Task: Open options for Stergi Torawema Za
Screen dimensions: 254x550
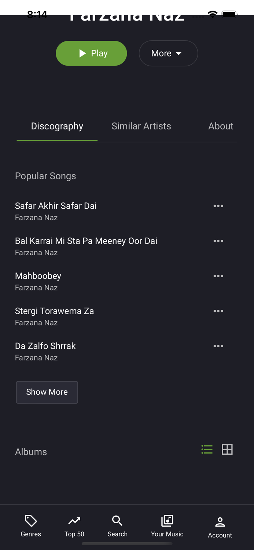Action: [218, 311]
